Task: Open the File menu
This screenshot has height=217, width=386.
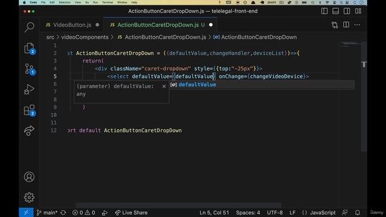Action: pyautogui.click(x=43, y=2)
